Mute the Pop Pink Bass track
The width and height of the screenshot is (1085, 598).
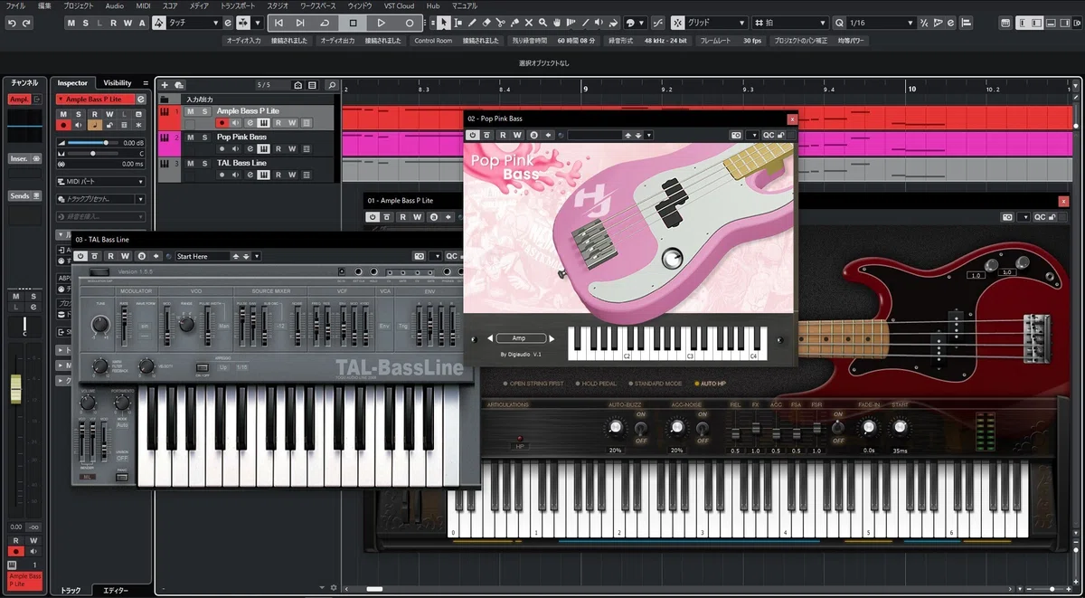click(191, 138)
